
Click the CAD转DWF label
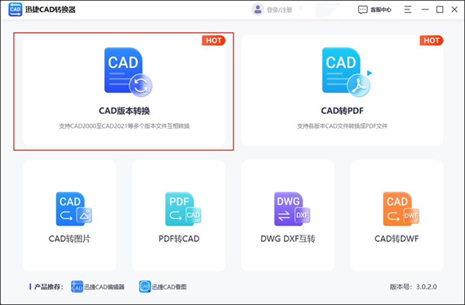[397, 239]
